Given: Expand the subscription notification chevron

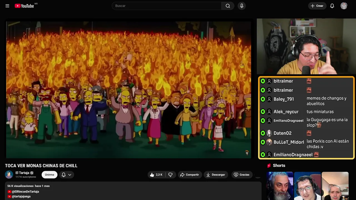Looking at the screenshot, I should pyautogui.click(x=70, y=175).
